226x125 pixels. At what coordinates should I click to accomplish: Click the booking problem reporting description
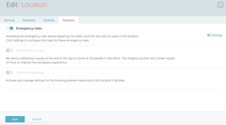[65, 80]
